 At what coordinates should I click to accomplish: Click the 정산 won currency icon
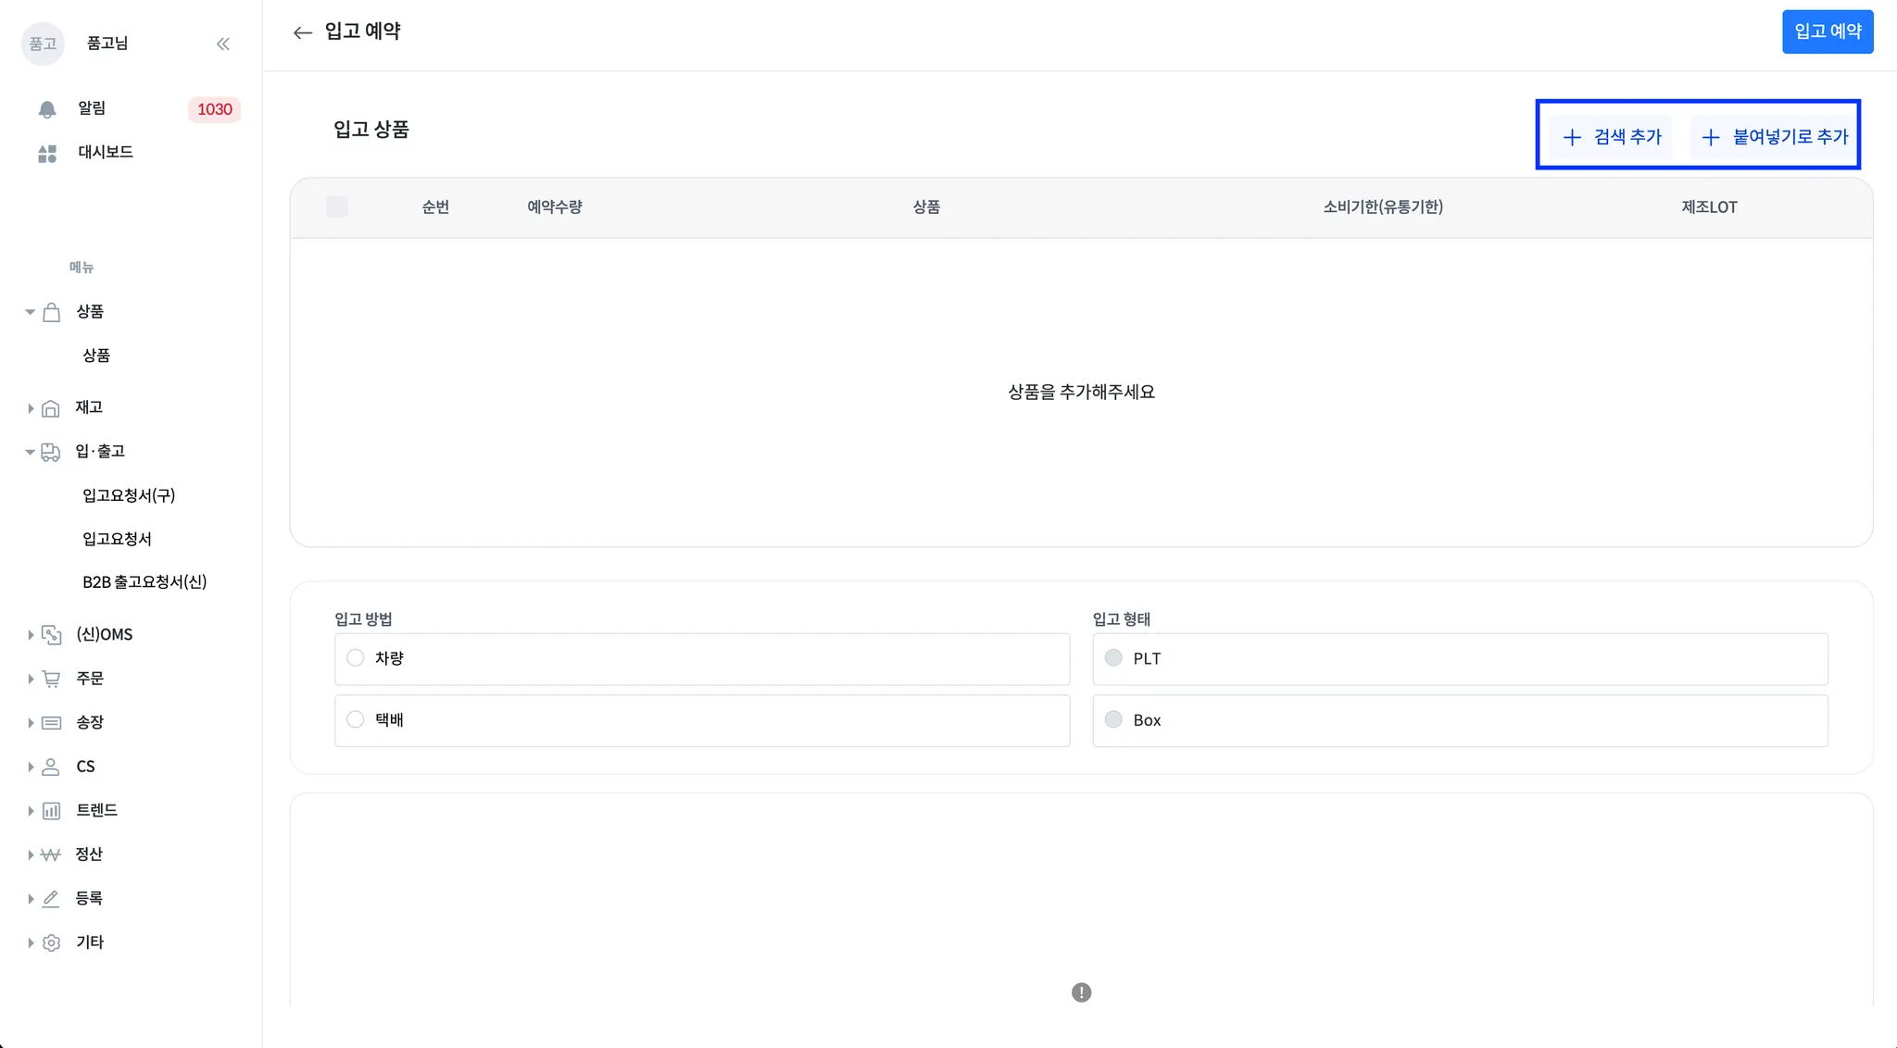(x=51, y=855)
